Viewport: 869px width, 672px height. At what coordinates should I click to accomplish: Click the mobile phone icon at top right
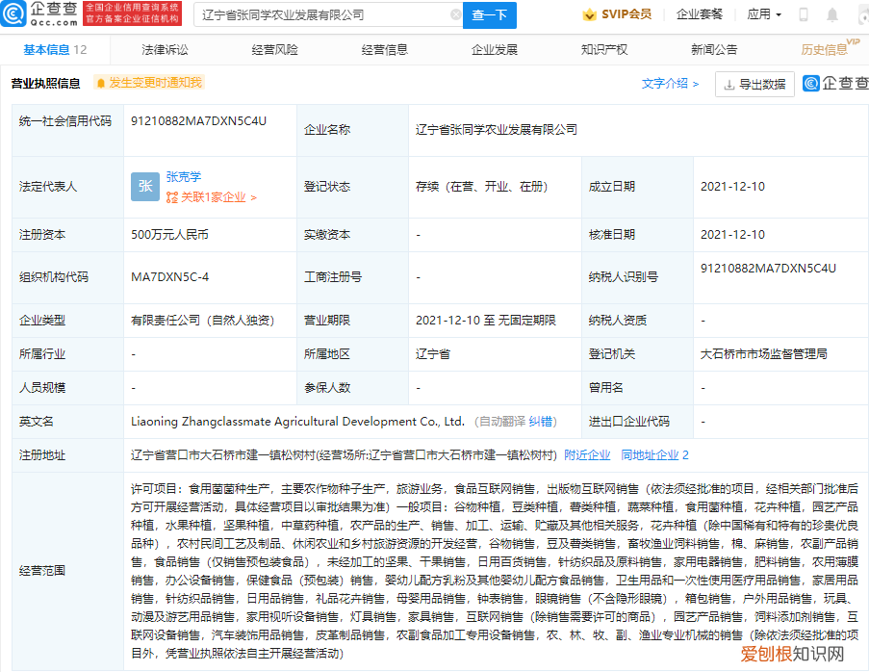click(802, 15)
